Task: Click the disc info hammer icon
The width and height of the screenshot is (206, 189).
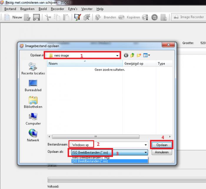Action: click(x=87, y=17)
